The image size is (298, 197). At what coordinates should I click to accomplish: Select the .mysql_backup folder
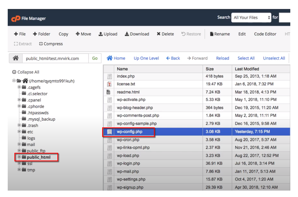coord(39,119)
